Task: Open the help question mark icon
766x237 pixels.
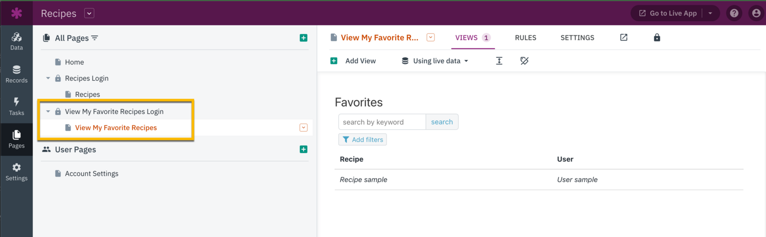Action: (x=734, y=13)
